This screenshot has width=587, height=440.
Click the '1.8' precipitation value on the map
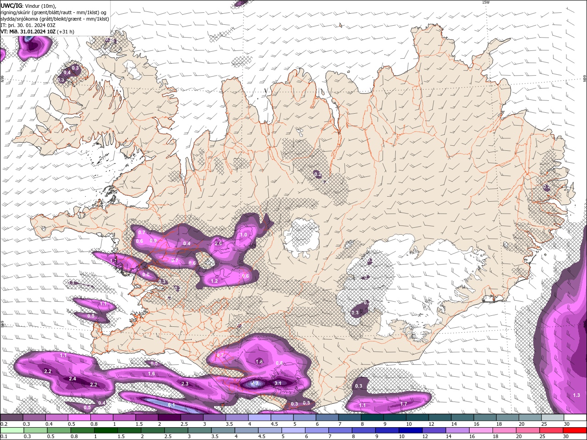pyautogui.click(x=259, y=362)
